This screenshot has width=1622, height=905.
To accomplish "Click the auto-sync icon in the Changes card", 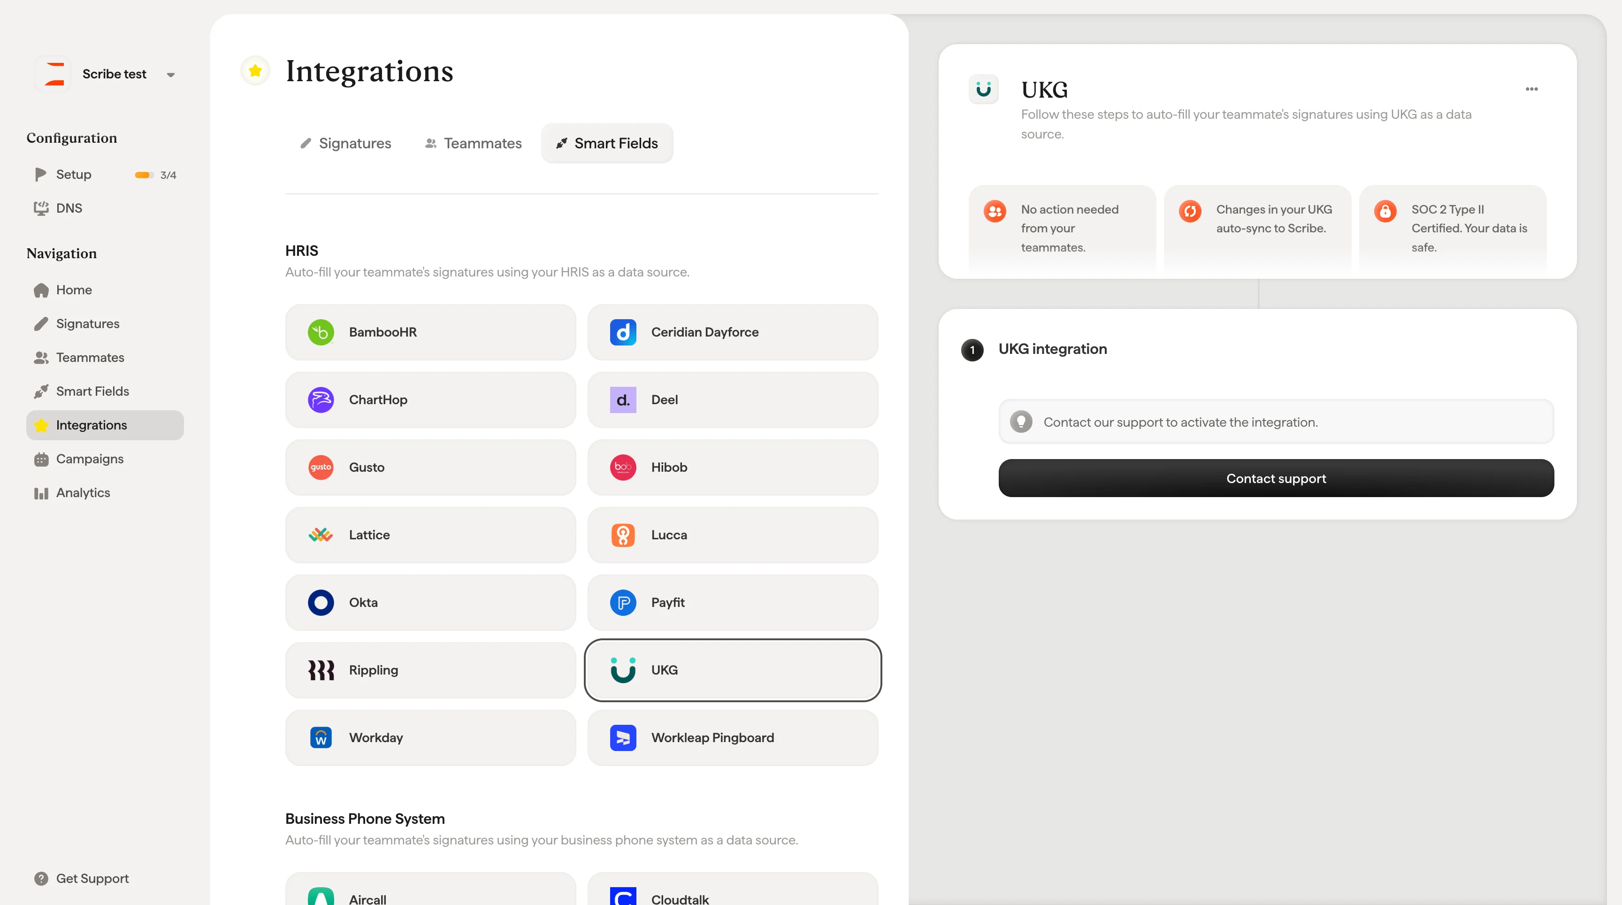I will tap(1189, 211).
